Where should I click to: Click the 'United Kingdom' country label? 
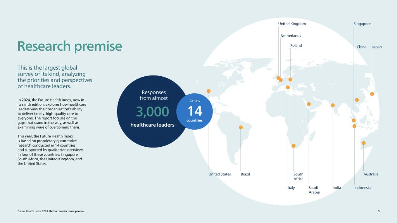[x=292, y=24]
